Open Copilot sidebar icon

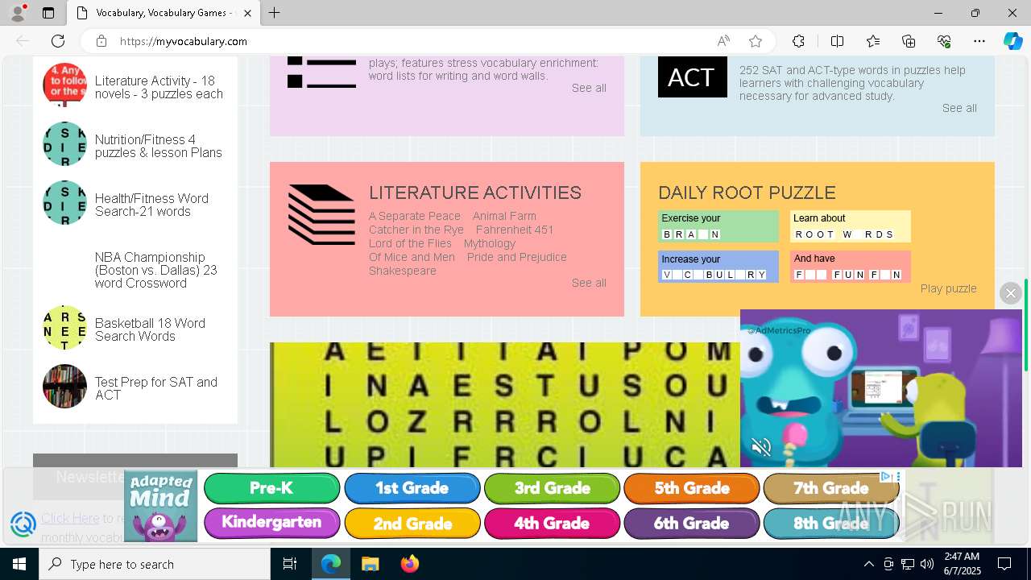click(1012, 41)
